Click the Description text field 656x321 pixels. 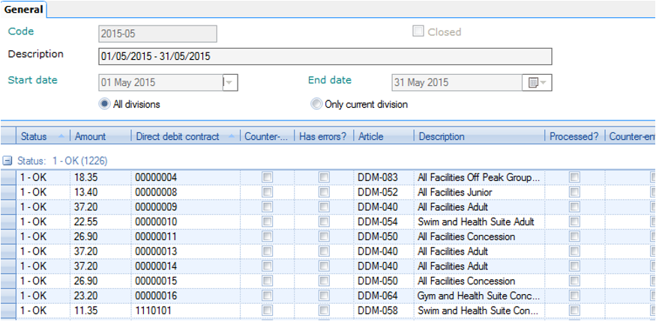coord(325,57)
